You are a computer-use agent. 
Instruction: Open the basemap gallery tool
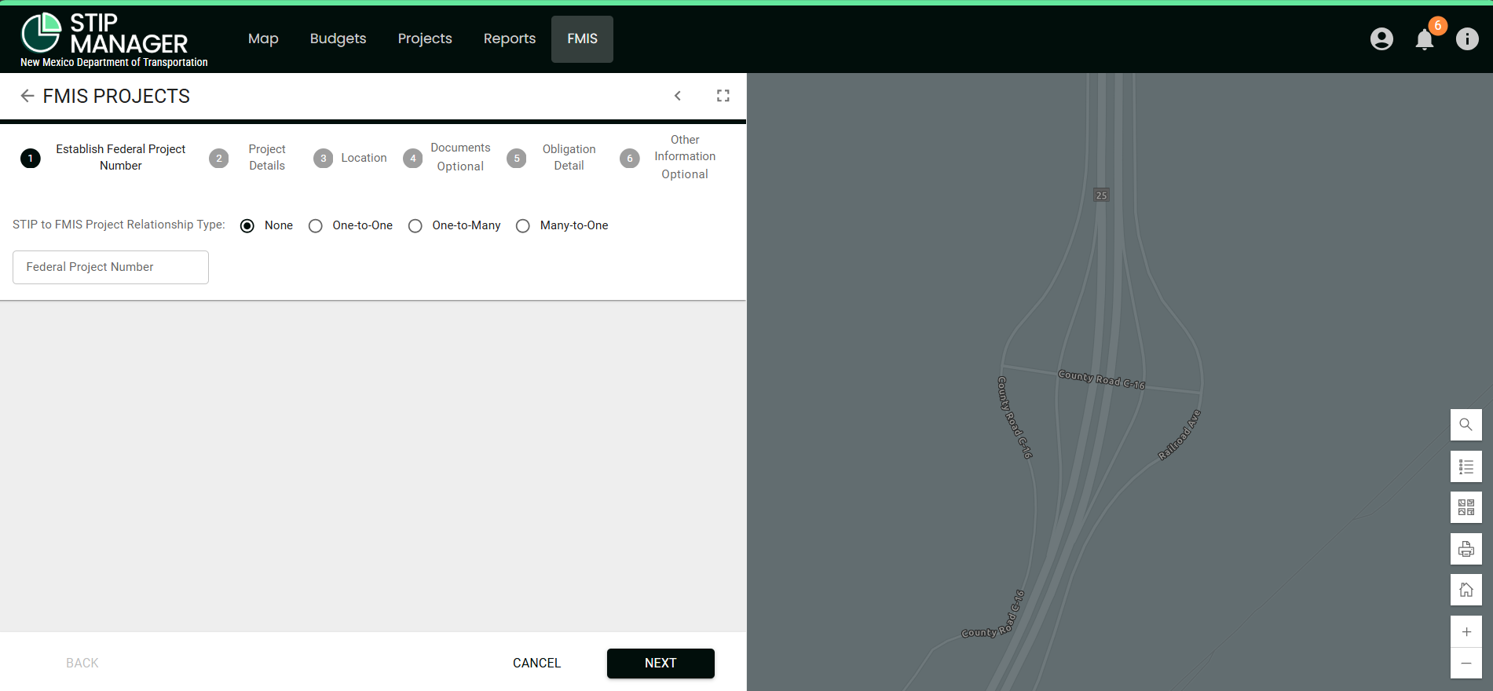point(1466,507)
